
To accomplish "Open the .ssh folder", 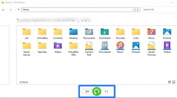I will (26, 34).
